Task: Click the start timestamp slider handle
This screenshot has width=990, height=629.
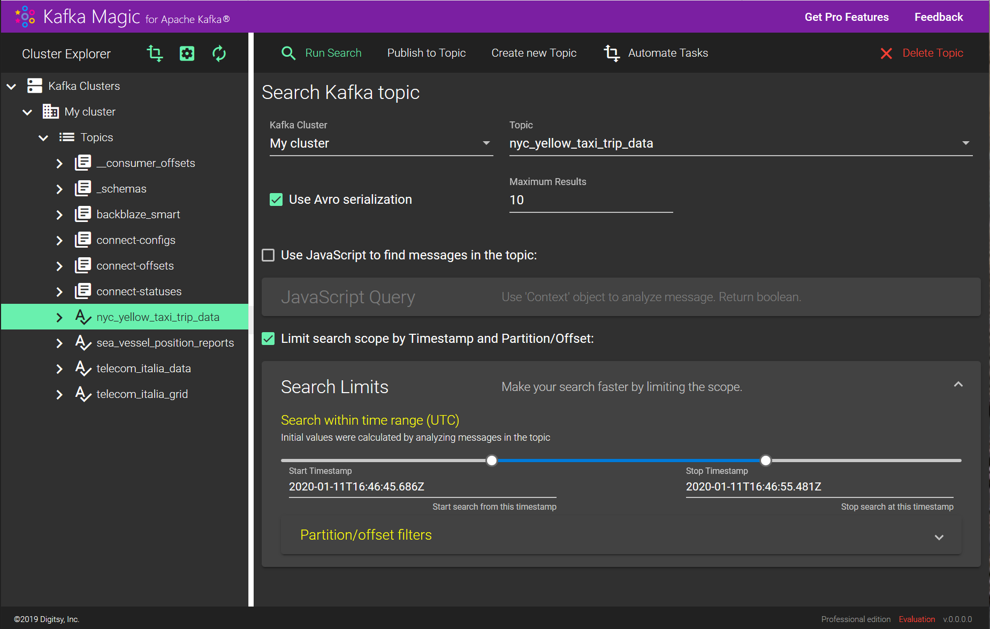Action: (492, 461)
